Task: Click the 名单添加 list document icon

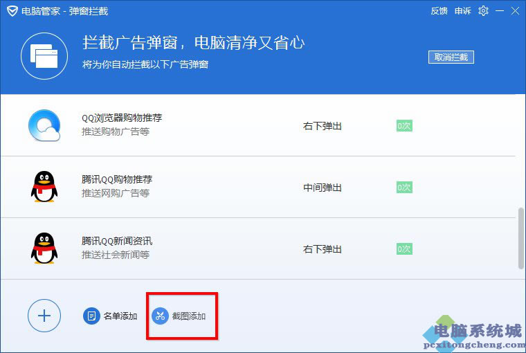Action: click(x=91, y=316)
